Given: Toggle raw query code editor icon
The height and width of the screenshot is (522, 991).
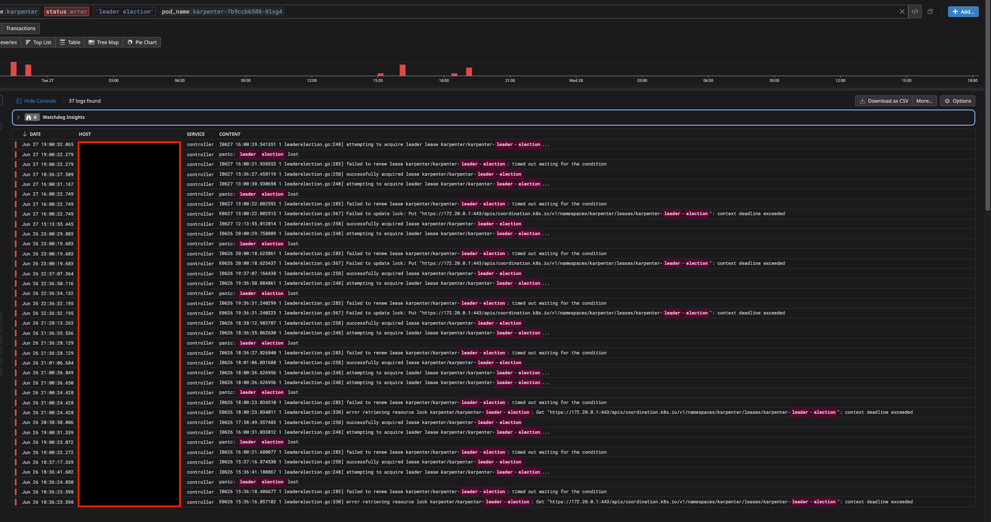Looking at the screenshot, I should coord(915,11).
